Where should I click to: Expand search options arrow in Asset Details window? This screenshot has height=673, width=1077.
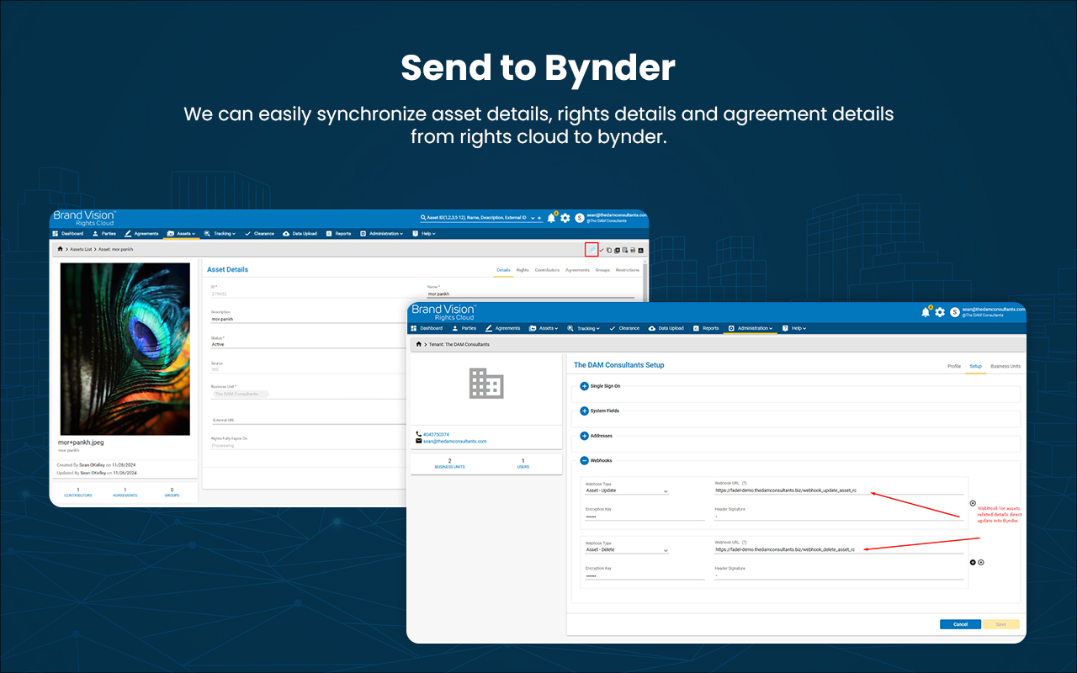pyautogui.click(x=532, y=218)
